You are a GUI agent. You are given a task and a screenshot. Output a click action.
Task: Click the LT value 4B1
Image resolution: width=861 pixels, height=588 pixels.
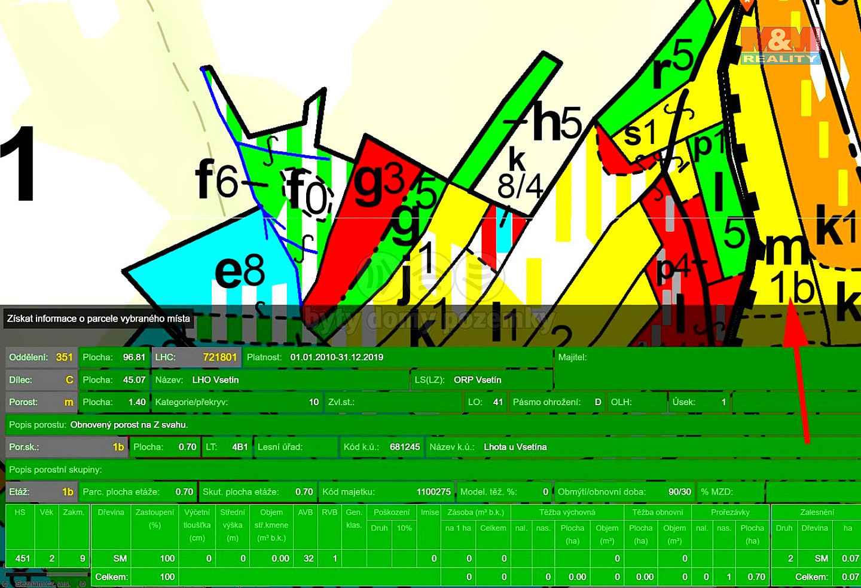tap(240, 447)
